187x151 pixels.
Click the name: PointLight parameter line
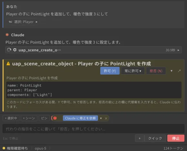click(x=25, y=85)
